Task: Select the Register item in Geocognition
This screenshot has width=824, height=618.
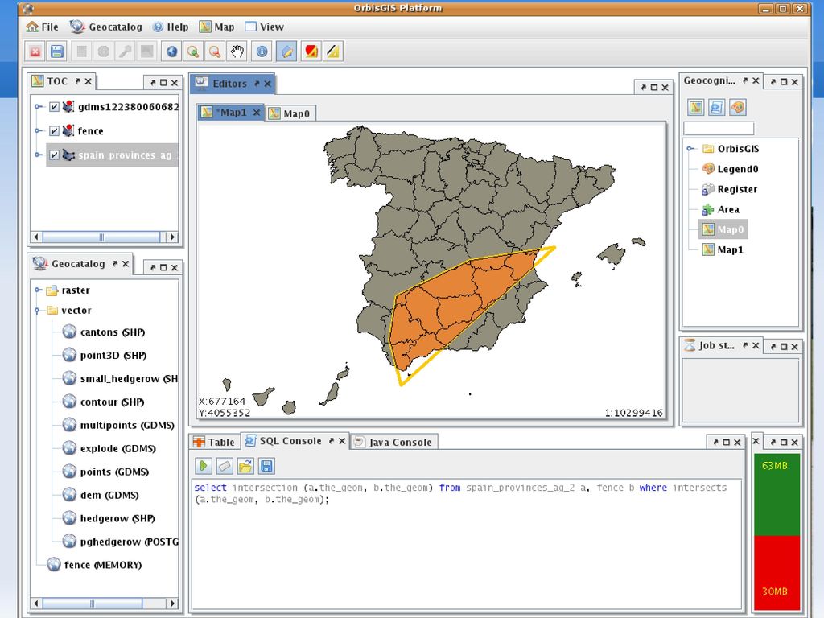Action: pyautogui.click(x=730, y=189)
